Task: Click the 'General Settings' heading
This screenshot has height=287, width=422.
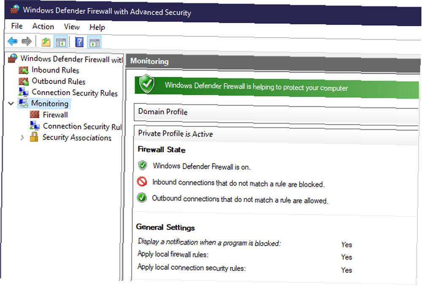Action: (165, 227)
